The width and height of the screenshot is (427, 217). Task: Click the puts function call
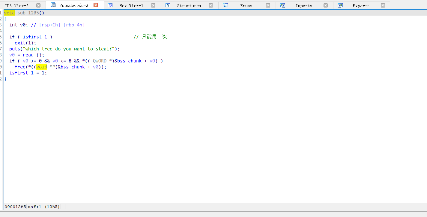[15, 49]
